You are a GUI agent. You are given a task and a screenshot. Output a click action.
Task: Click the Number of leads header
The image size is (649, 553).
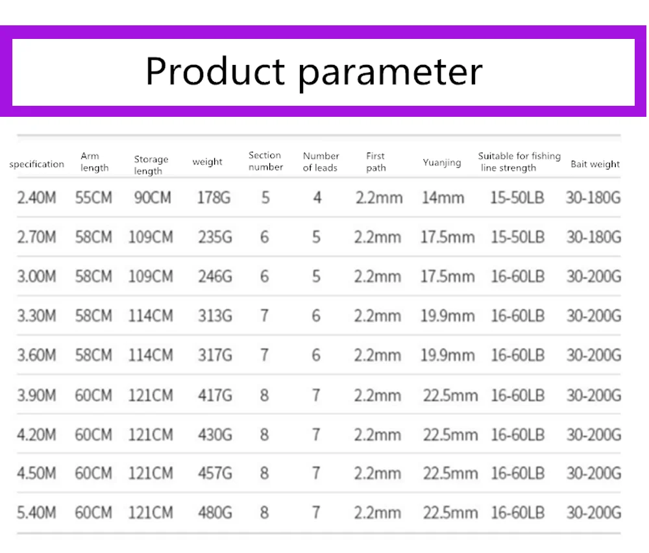tap(321, 162)
